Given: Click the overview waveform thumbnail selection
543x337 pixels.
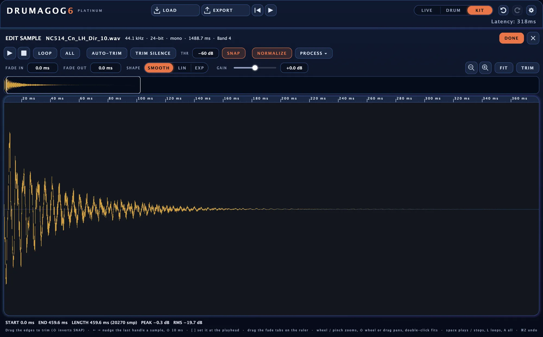Looking at the screenshot, I should click(x=73, y=85).
